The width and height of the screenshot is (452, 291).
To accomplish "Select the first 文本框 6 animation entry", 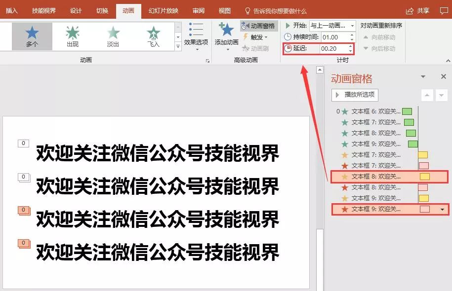I will (375, 111).
